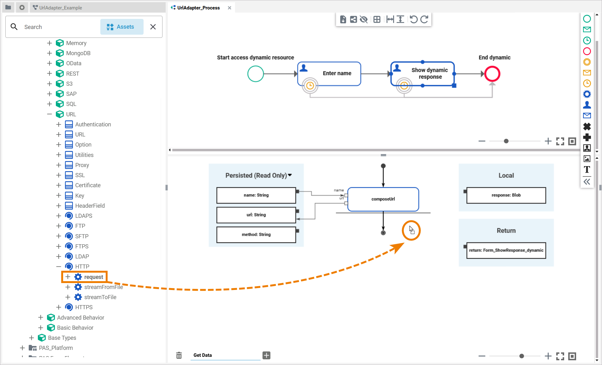Toggle the Assets filter in search bar
Screen dimensions: 602x365
click(x=121, y=27)
